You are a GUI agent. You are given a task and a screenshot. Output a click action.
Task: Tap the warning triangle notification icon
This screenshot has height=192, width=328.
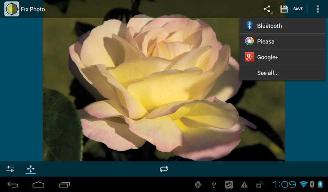pos(244,185)
